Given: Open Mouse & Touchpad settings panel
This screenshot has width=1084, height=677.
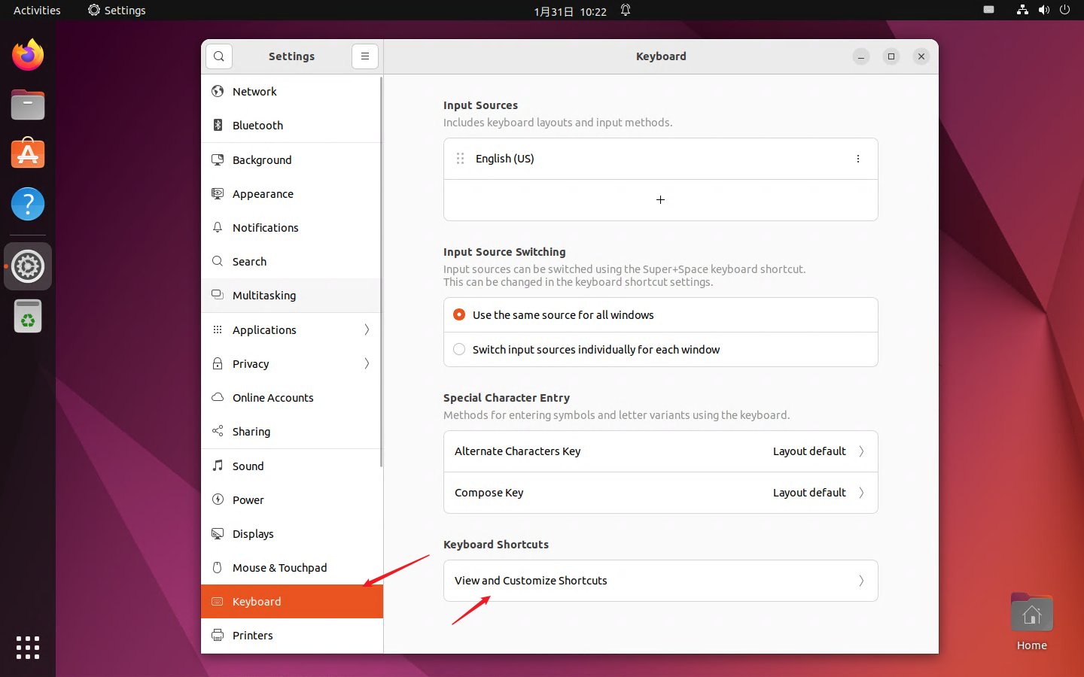Looking at the screenshot, I should 292,567.
